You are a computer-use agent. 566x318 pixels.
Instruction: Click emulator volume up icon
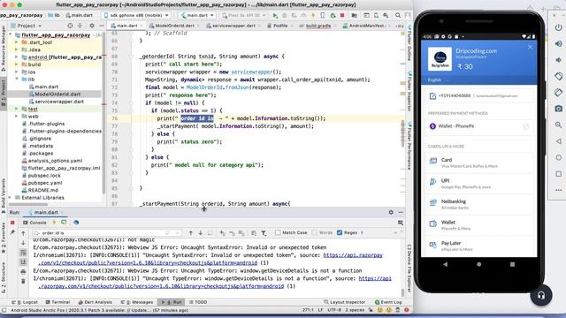pos(558,43)
